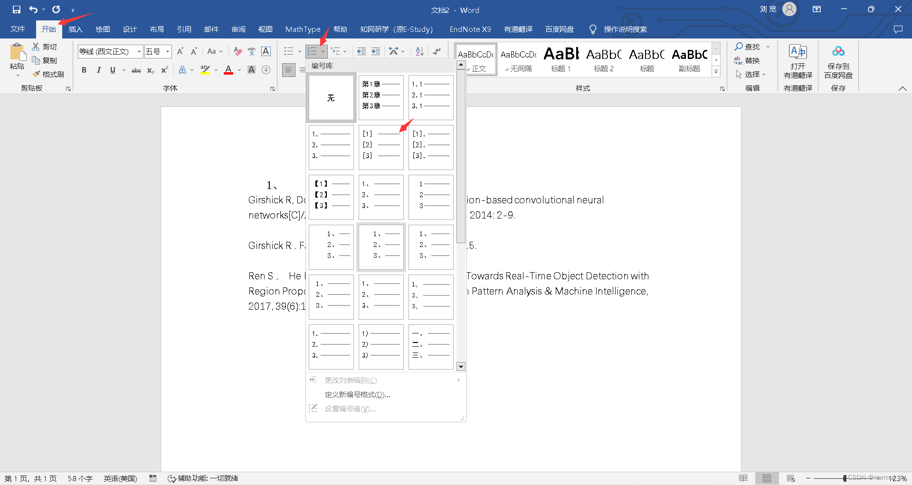Viewport: 912px width, 485px height.
Task: Open the ribbon display options
Action: point(817,10)
